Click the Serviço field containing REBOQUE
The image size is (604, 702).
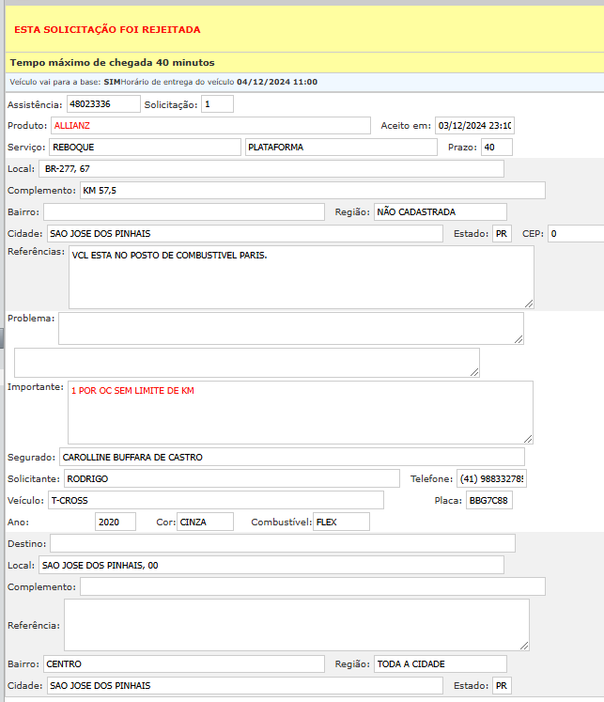click(x=145, y=148)
